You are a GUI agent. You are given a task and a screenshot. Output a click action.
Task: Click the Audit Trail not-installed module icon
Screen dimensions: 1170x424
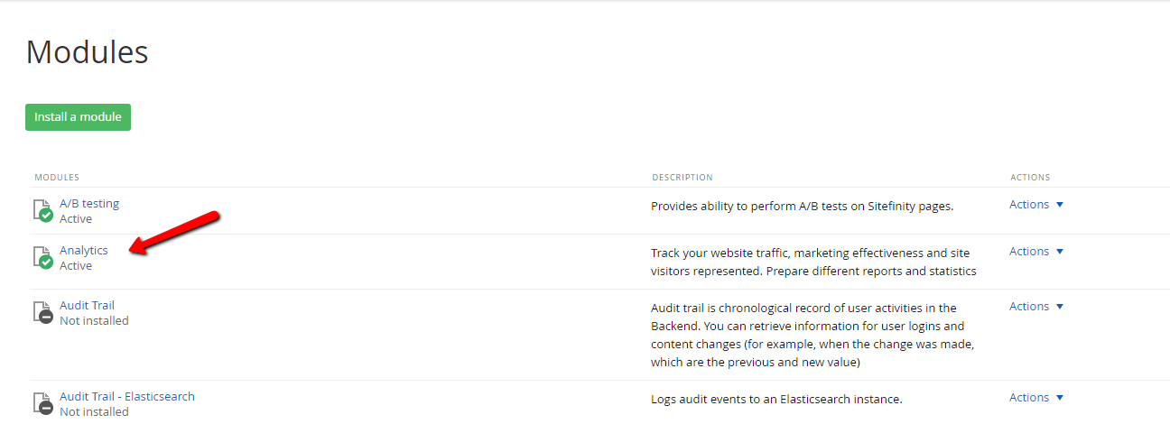[42, 313]
